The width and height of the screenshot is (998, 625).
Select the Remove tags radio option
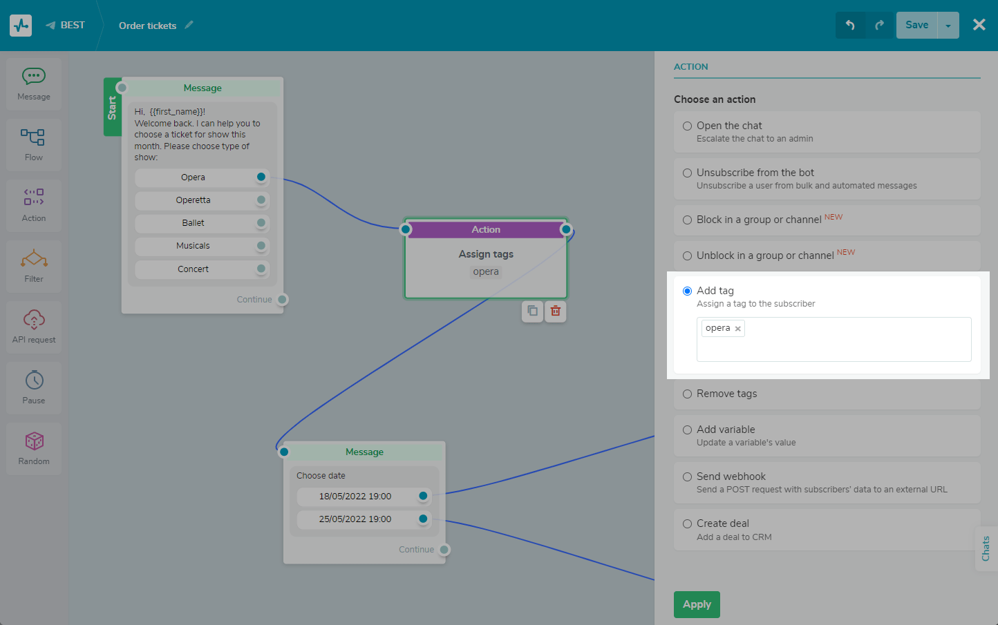[687, 394]
